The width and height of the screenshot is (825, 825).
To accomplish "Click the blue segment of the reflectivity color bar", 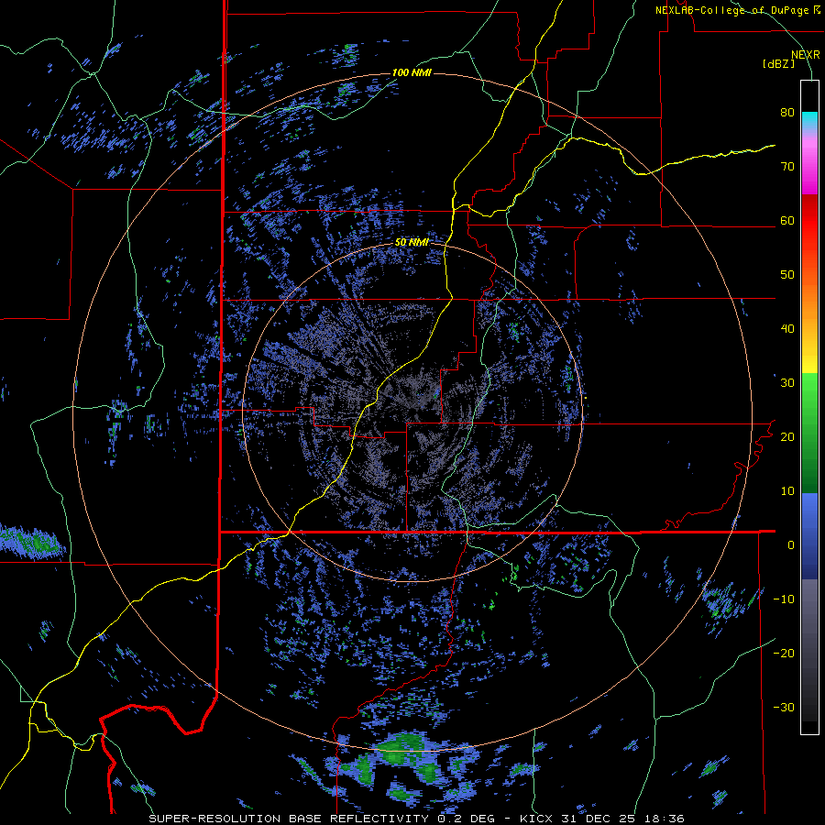I will (809, 536).
